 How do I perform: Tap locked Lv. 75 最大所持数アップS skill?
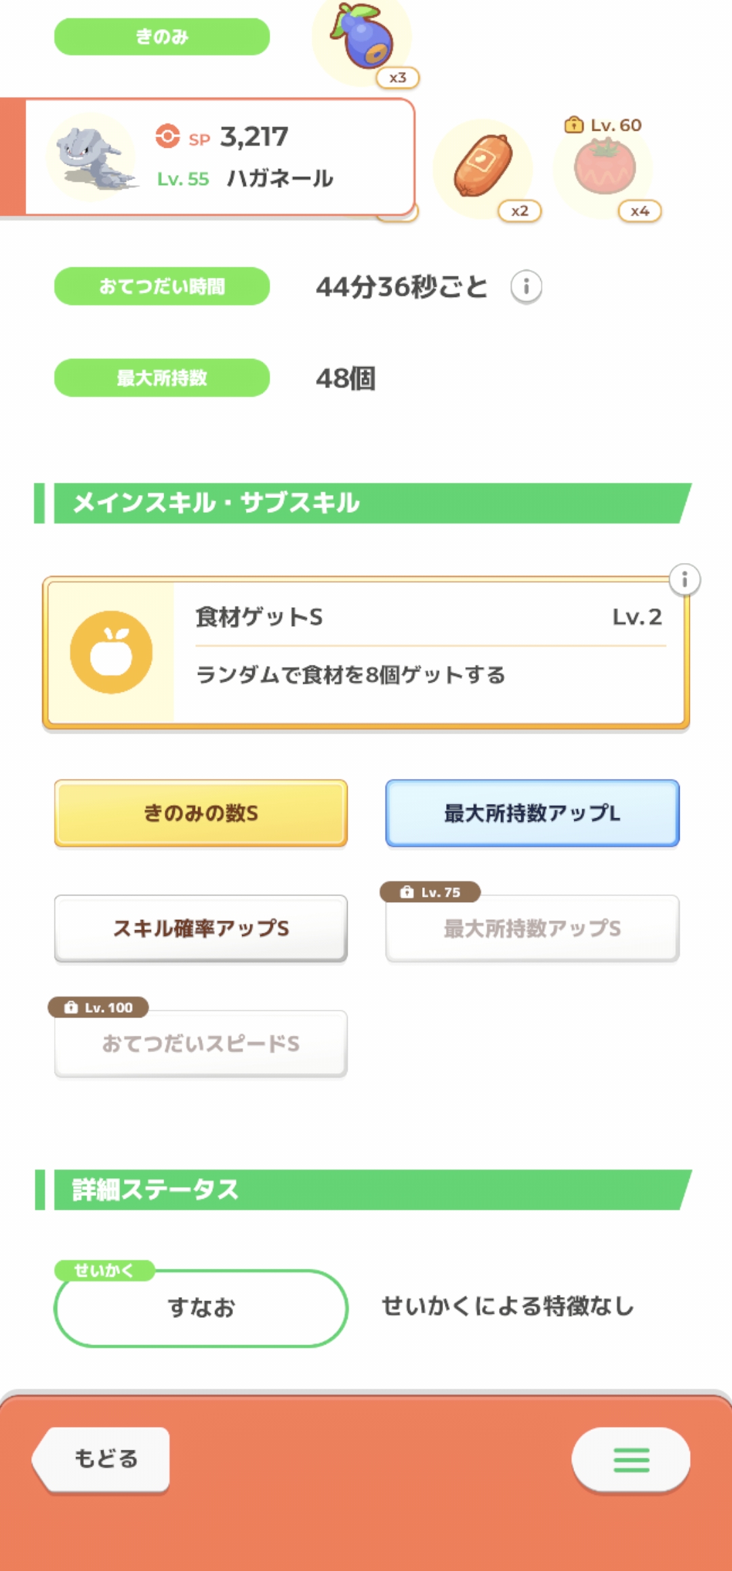[532, 928]
